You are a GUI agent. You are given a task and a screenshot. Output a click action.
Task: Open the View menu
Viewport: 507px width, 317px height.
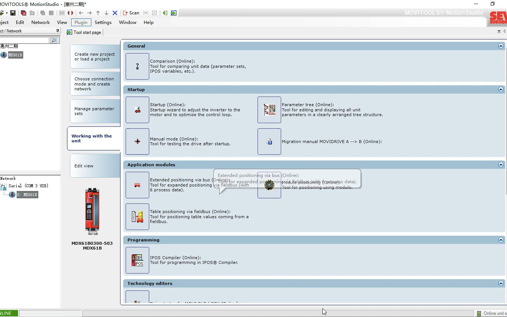click(62, 22)
